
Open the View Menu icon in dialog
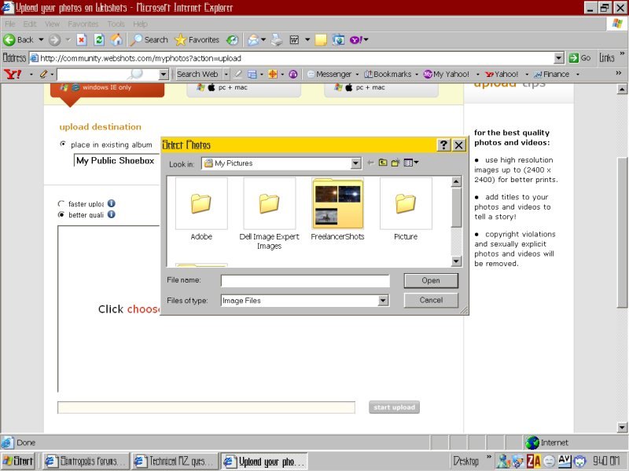click(x=410, y=163)
